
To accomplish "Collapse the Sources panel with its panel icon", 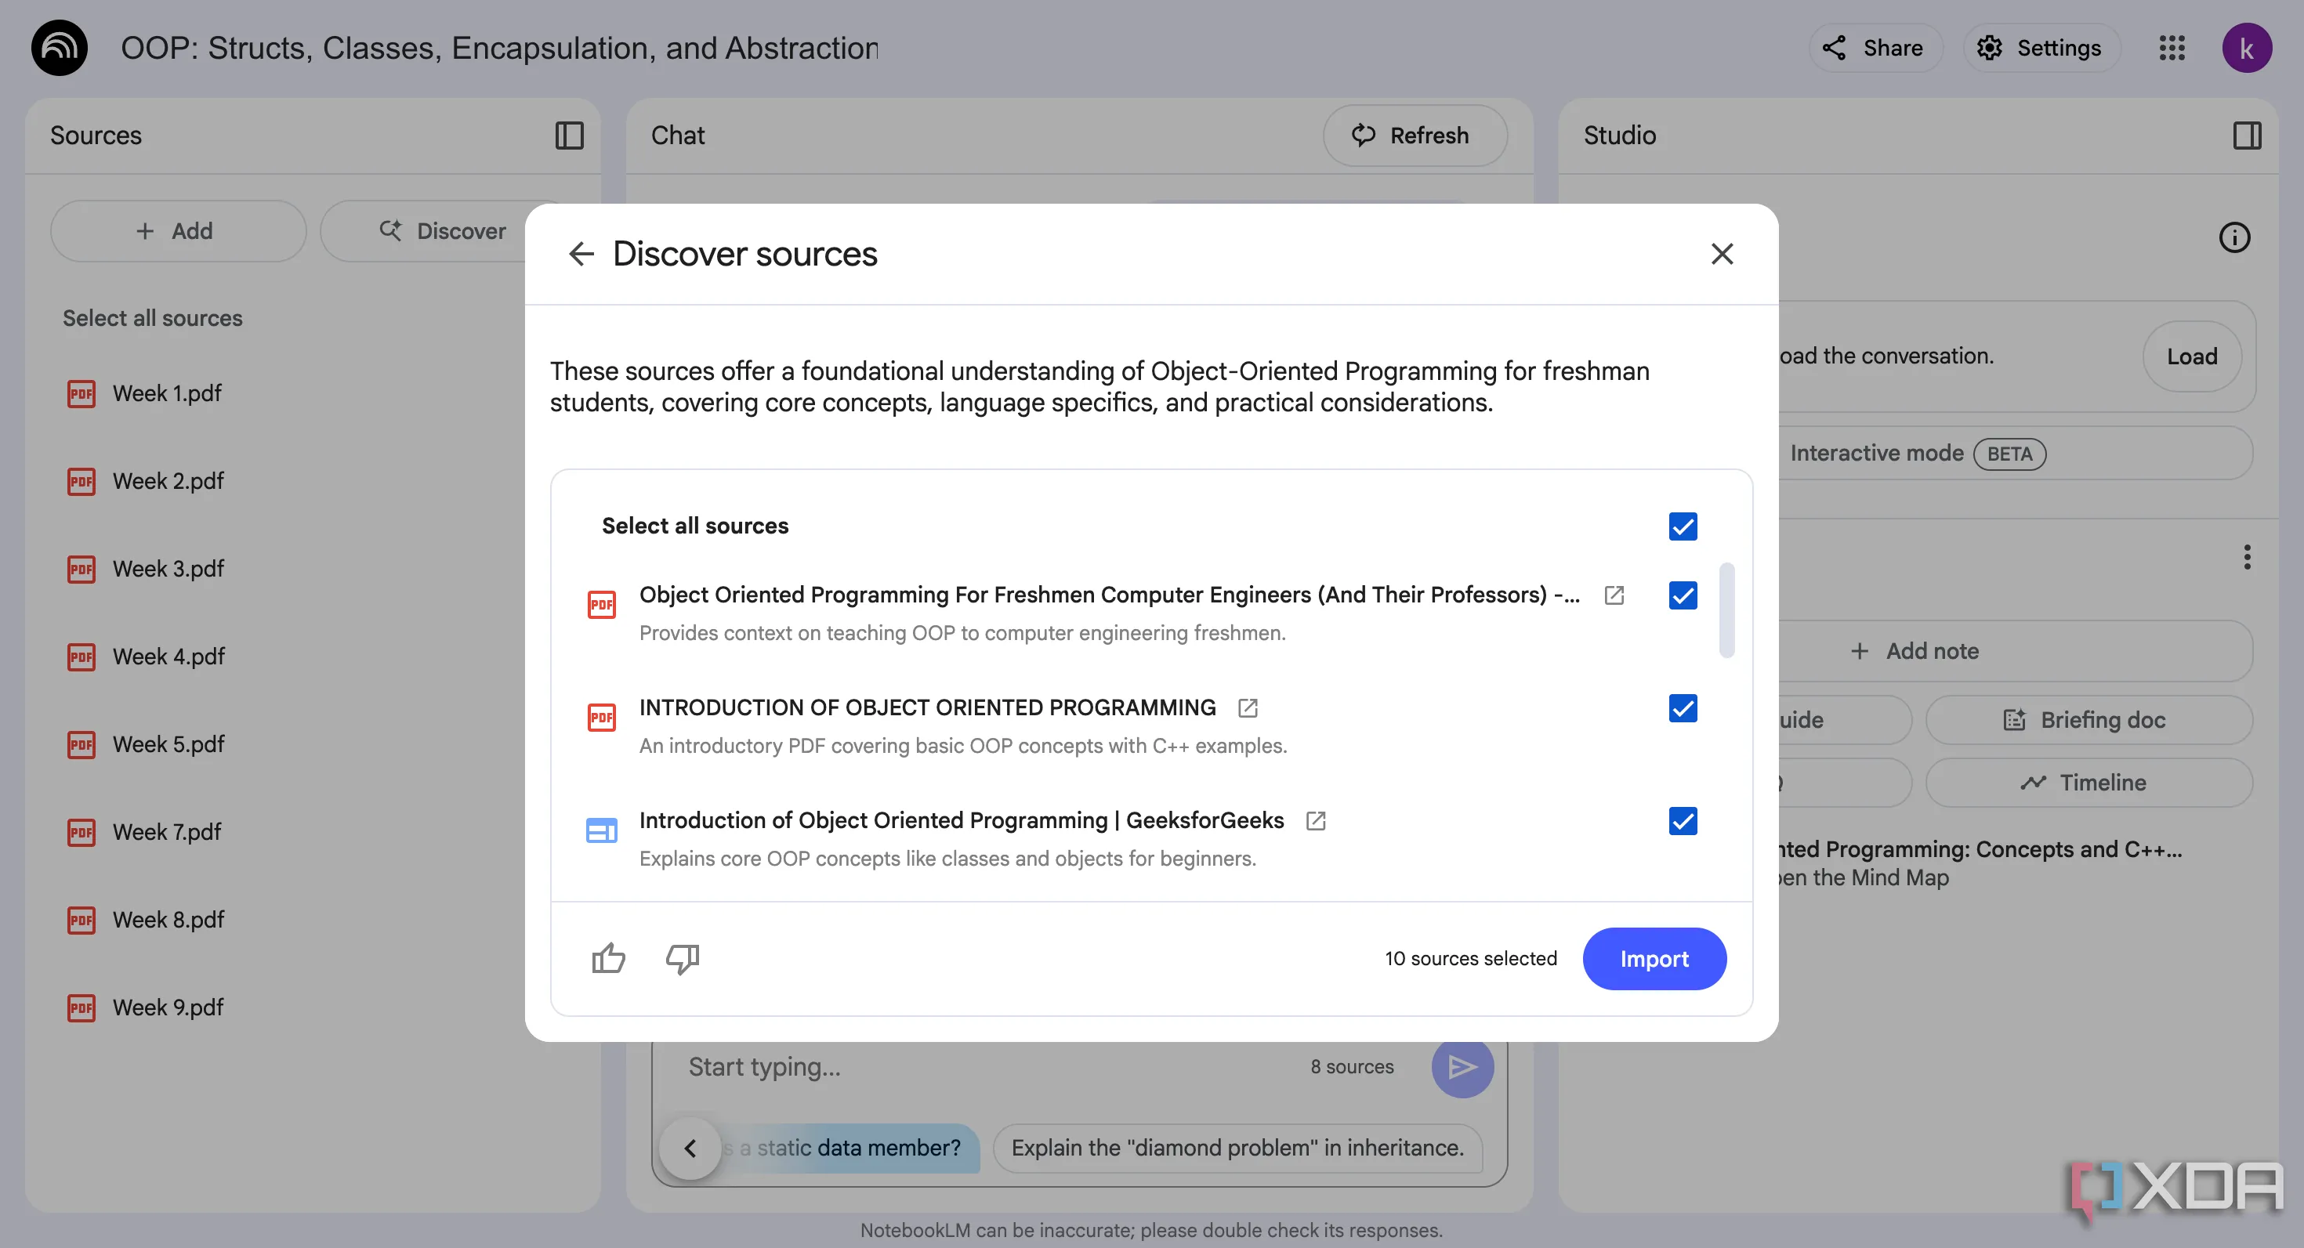I will (569, 136).
